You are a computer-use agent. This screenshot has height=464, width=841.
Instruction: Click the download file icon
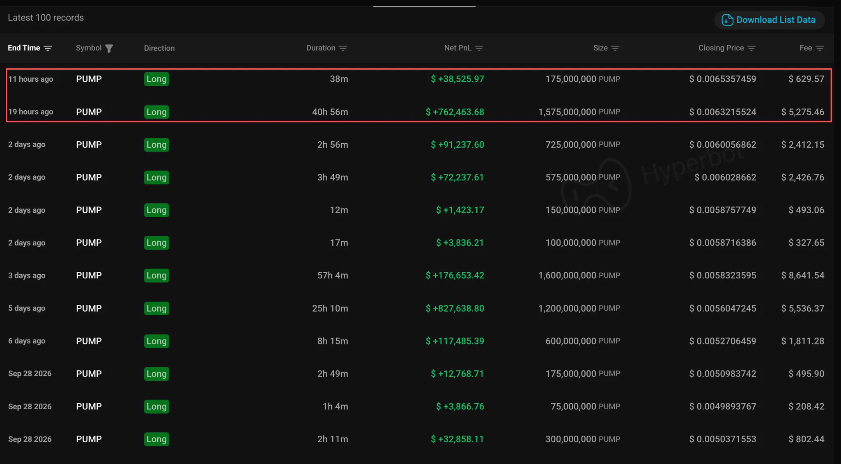(727, 20)
